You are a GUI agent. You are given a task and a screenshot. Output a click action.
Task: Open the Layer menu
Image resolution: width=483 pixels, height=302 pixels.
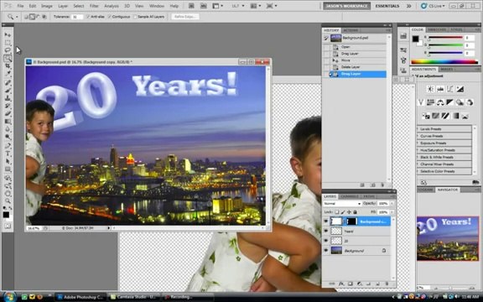click(63, 6)
